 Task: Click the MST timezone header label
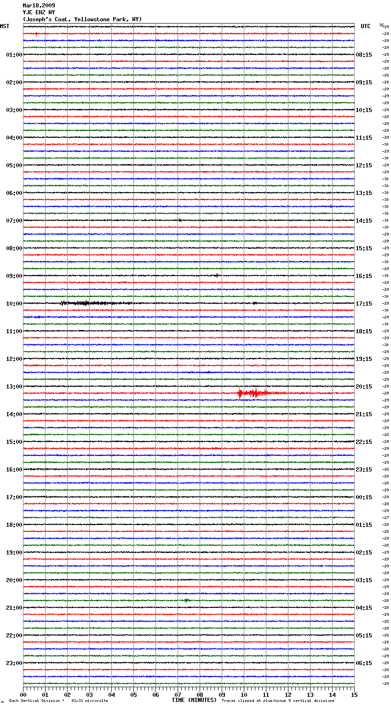click(5, 26)
